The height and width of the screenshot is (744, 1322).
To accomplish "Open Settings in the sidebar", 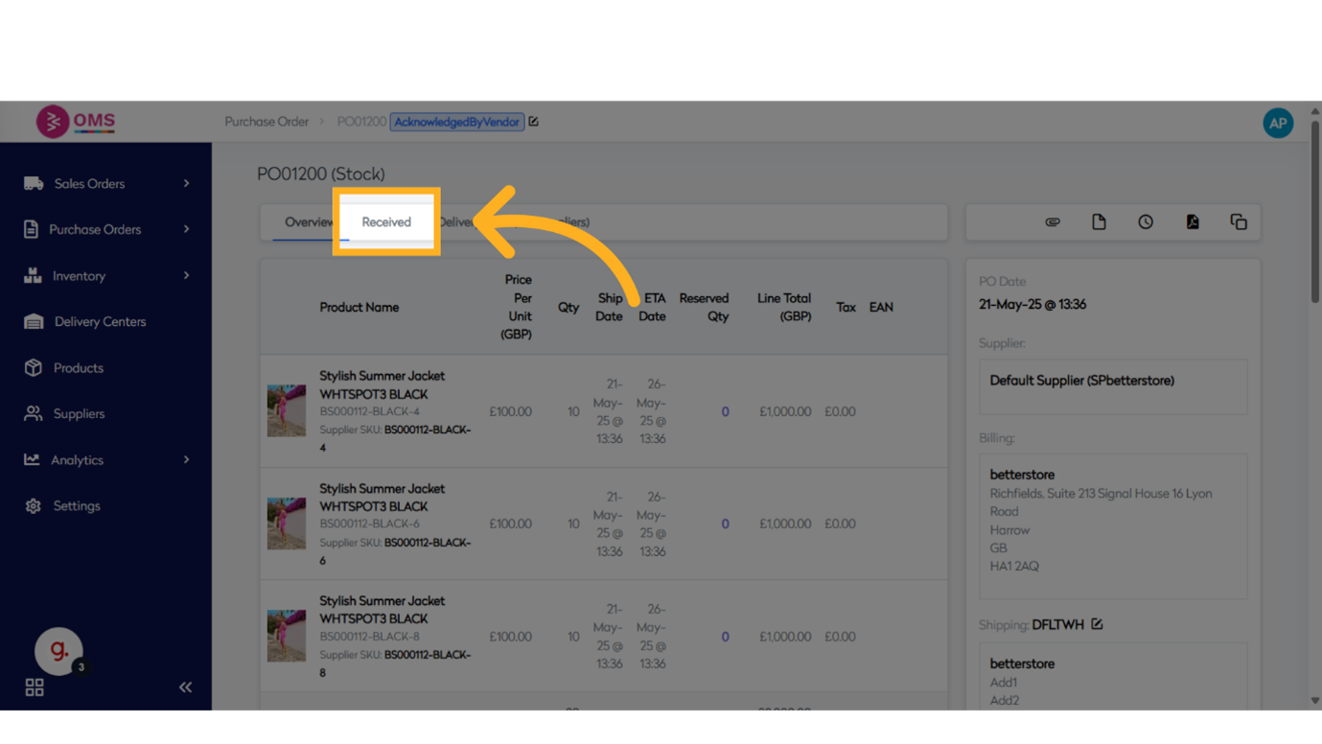I will pyautogui.click(x=77, y=505).
